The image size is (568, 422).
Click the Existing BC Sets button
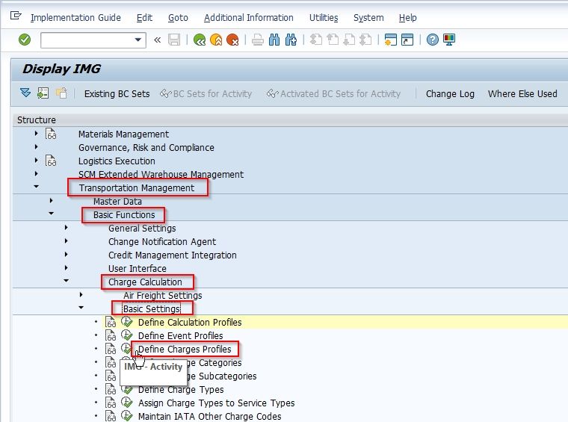point(117,94)
